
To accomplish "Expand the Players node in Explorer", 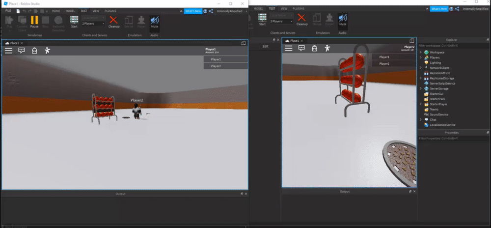I will (x=421, y=57).
